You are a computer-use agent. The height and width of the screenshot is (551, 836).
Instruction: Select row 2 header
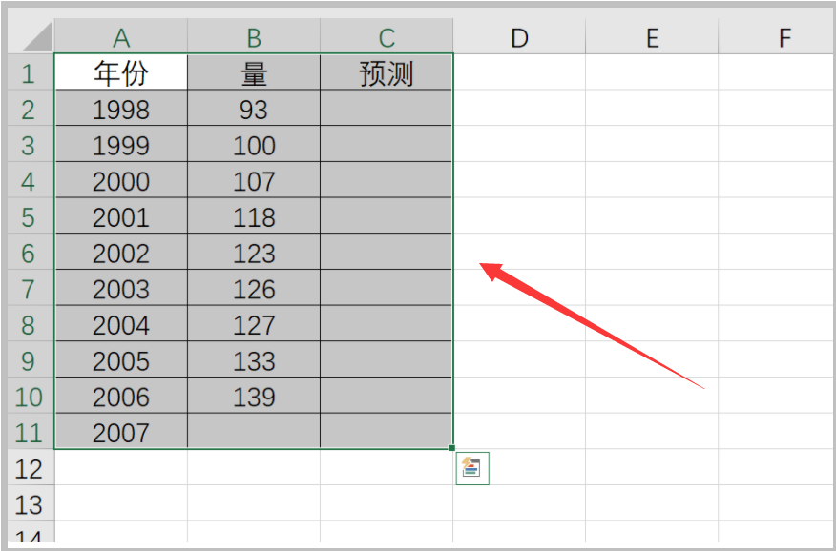pos(31,108)
